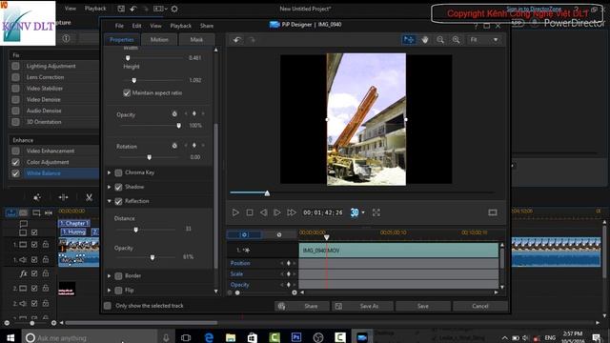The image size is (610, 343).
Task: Click the Share button
Action: point(302,306)
